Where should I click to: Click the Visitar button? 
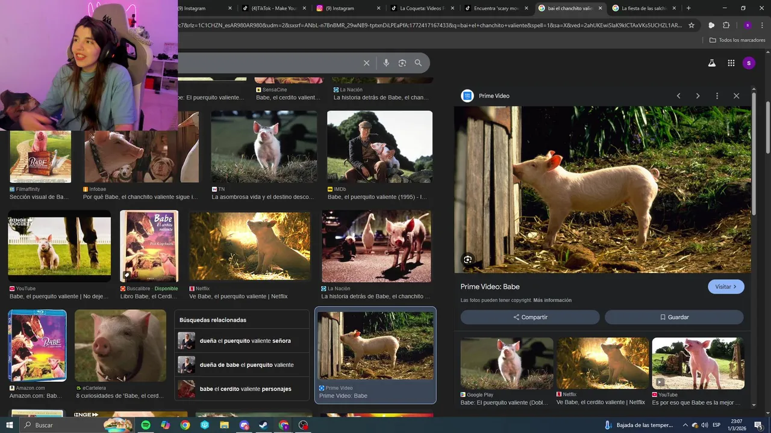pyautogui.click(x=726, y=287)
